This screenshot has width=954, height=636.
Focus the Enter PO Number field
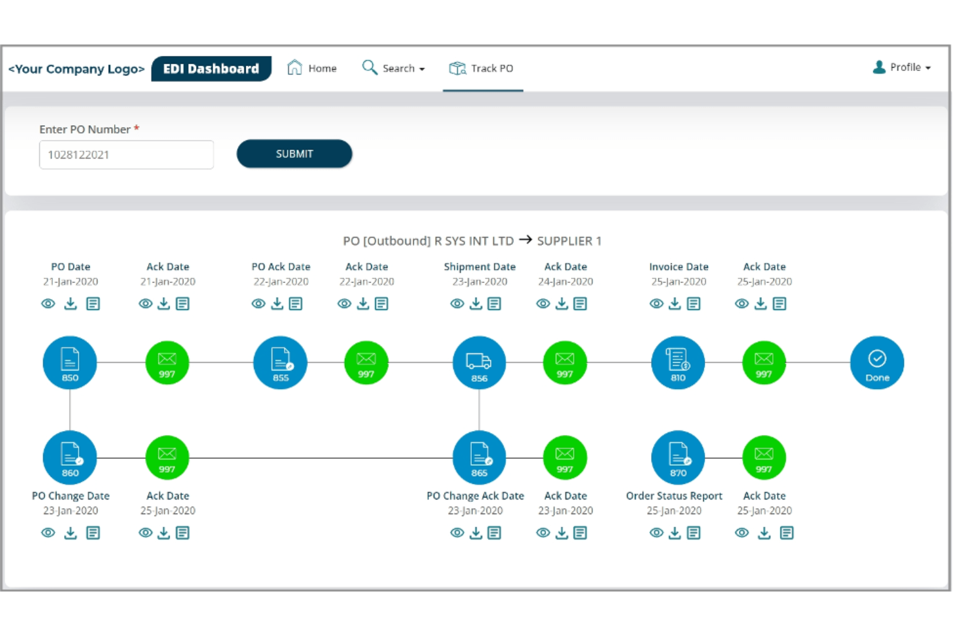[x=126, y=155]
